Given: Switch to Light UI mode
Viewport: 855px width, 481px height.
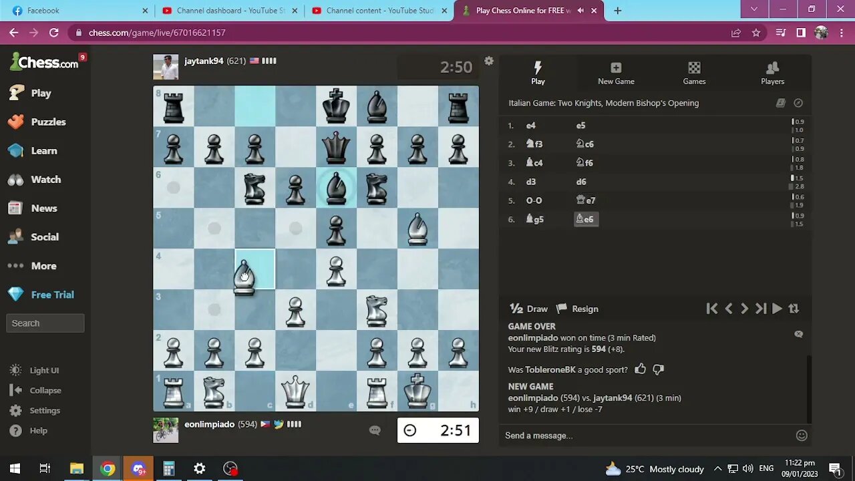Looking at the screenshot, I should pos(35,370).
